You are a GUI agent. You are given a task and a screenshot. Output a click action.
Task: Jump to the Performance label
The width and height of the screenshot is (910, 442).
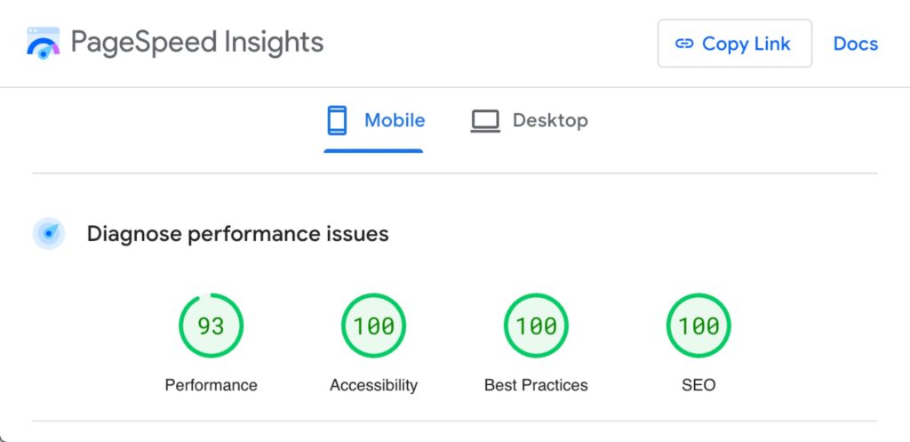pos(211,385)
